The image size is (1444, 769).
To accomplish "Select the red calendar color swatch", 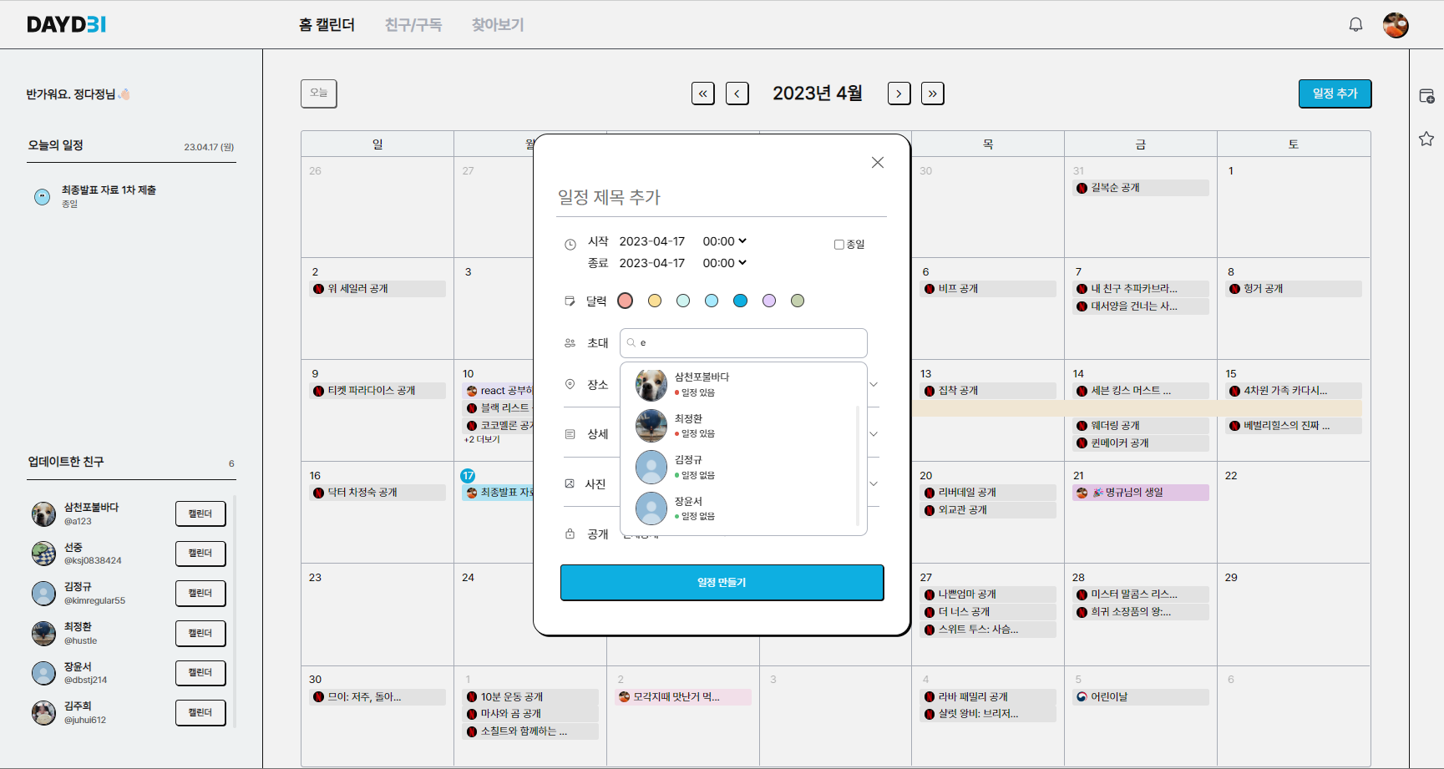I will click(626, 301).
